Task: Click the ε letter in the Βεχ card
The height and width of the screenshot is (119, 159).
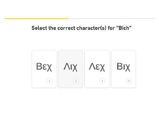Action: click(45, 67)
